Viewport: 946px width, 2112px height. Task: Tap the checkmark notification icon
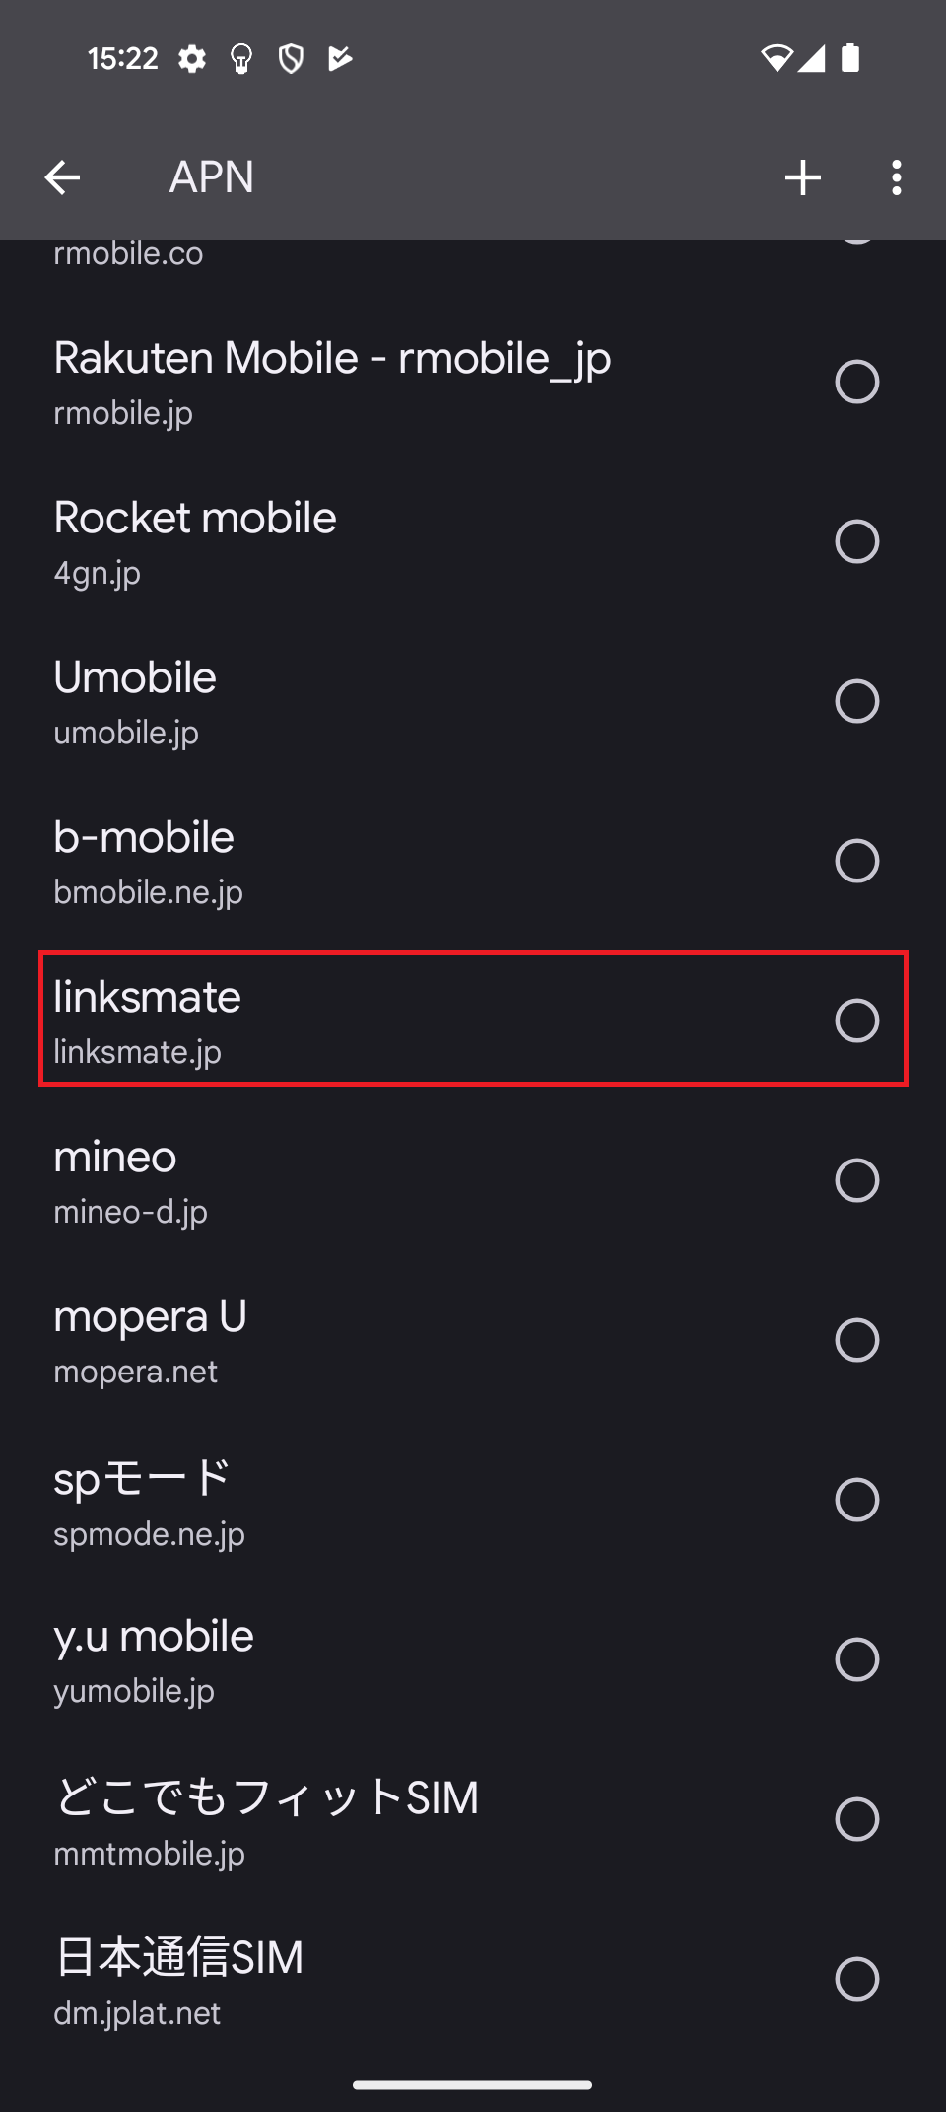tap(338, 59)
